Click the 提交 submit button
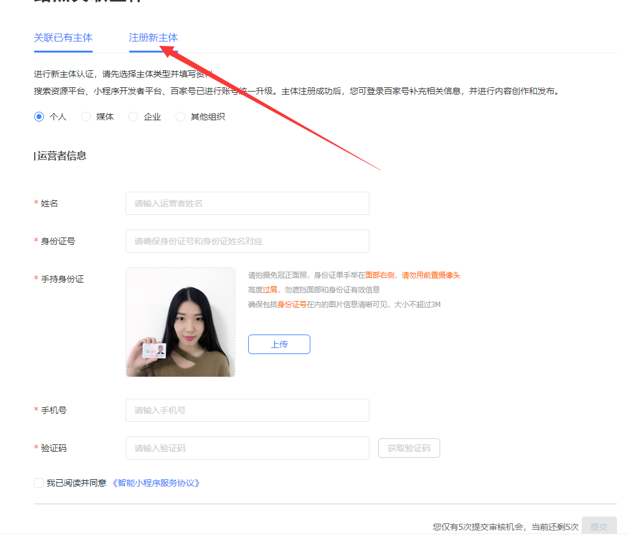The image size is (628, 536). [x=599, y=526]
